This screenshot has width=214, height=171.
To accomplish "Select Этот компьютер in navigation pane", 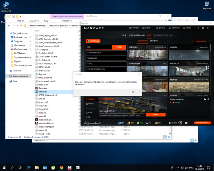I will (18, 76).
